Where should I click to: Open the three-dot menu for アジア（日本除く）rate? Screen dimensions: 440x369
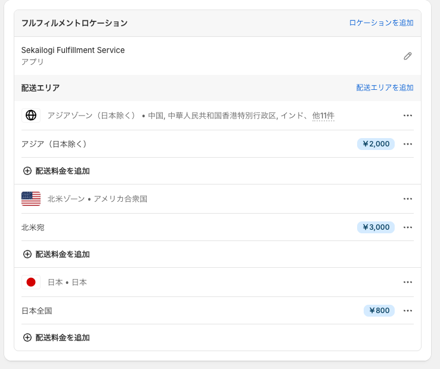pos(408,144)
